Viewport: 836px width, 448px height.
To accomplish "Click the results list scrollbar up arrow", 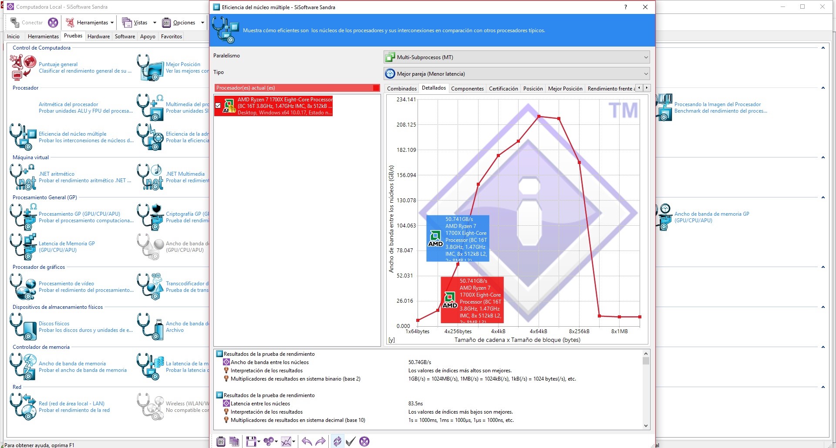I will click(x=646, y=353).
